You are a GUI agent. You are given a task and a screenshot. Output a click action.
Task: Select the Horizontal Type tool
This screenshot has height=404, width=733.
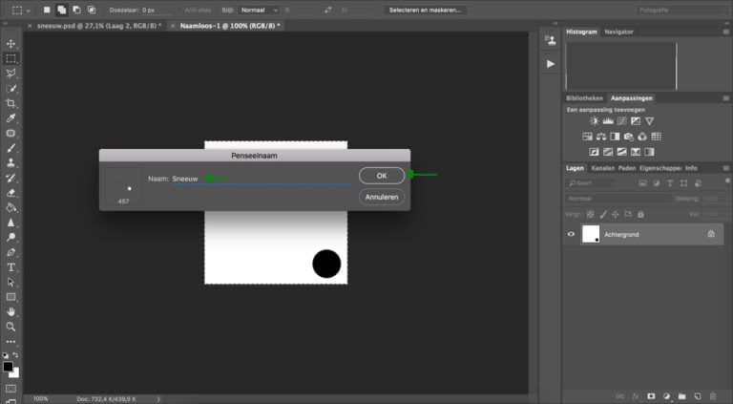coord(10,267)
